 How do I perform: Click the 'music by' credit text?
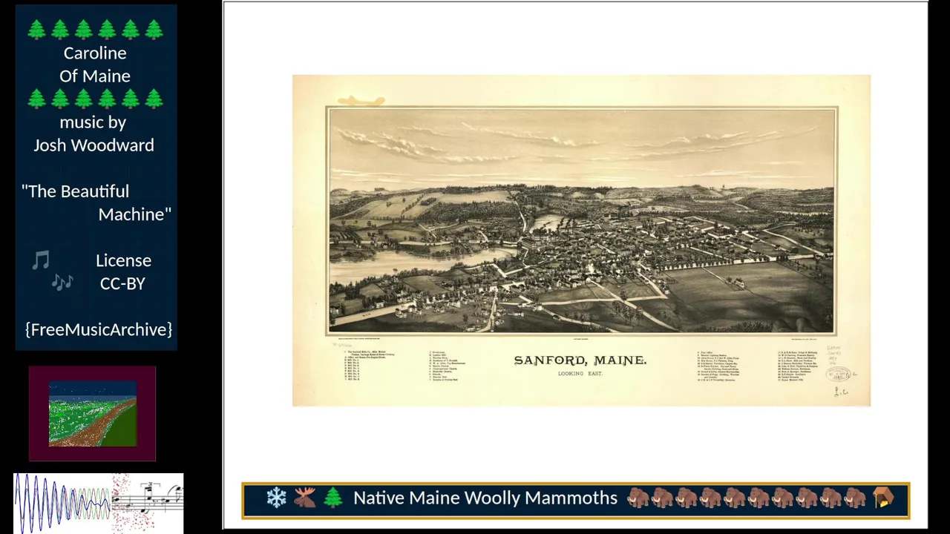pyautogui.click(x=93, y=122)
